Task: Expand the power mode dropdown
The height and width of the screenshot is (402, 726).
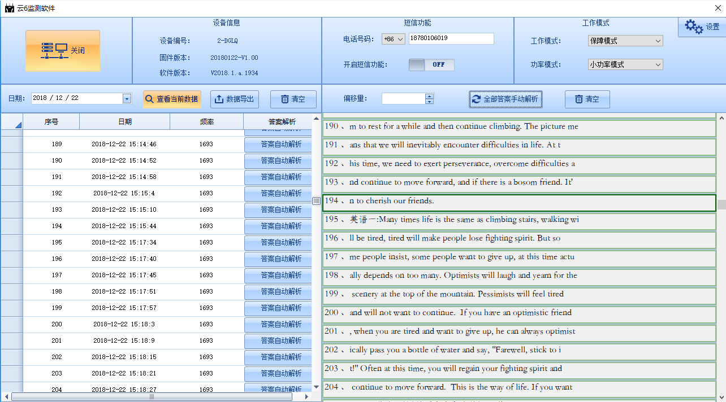Action: point(625,64)
